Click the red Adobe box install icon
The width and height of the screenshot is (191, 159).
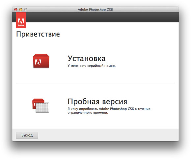41,61
